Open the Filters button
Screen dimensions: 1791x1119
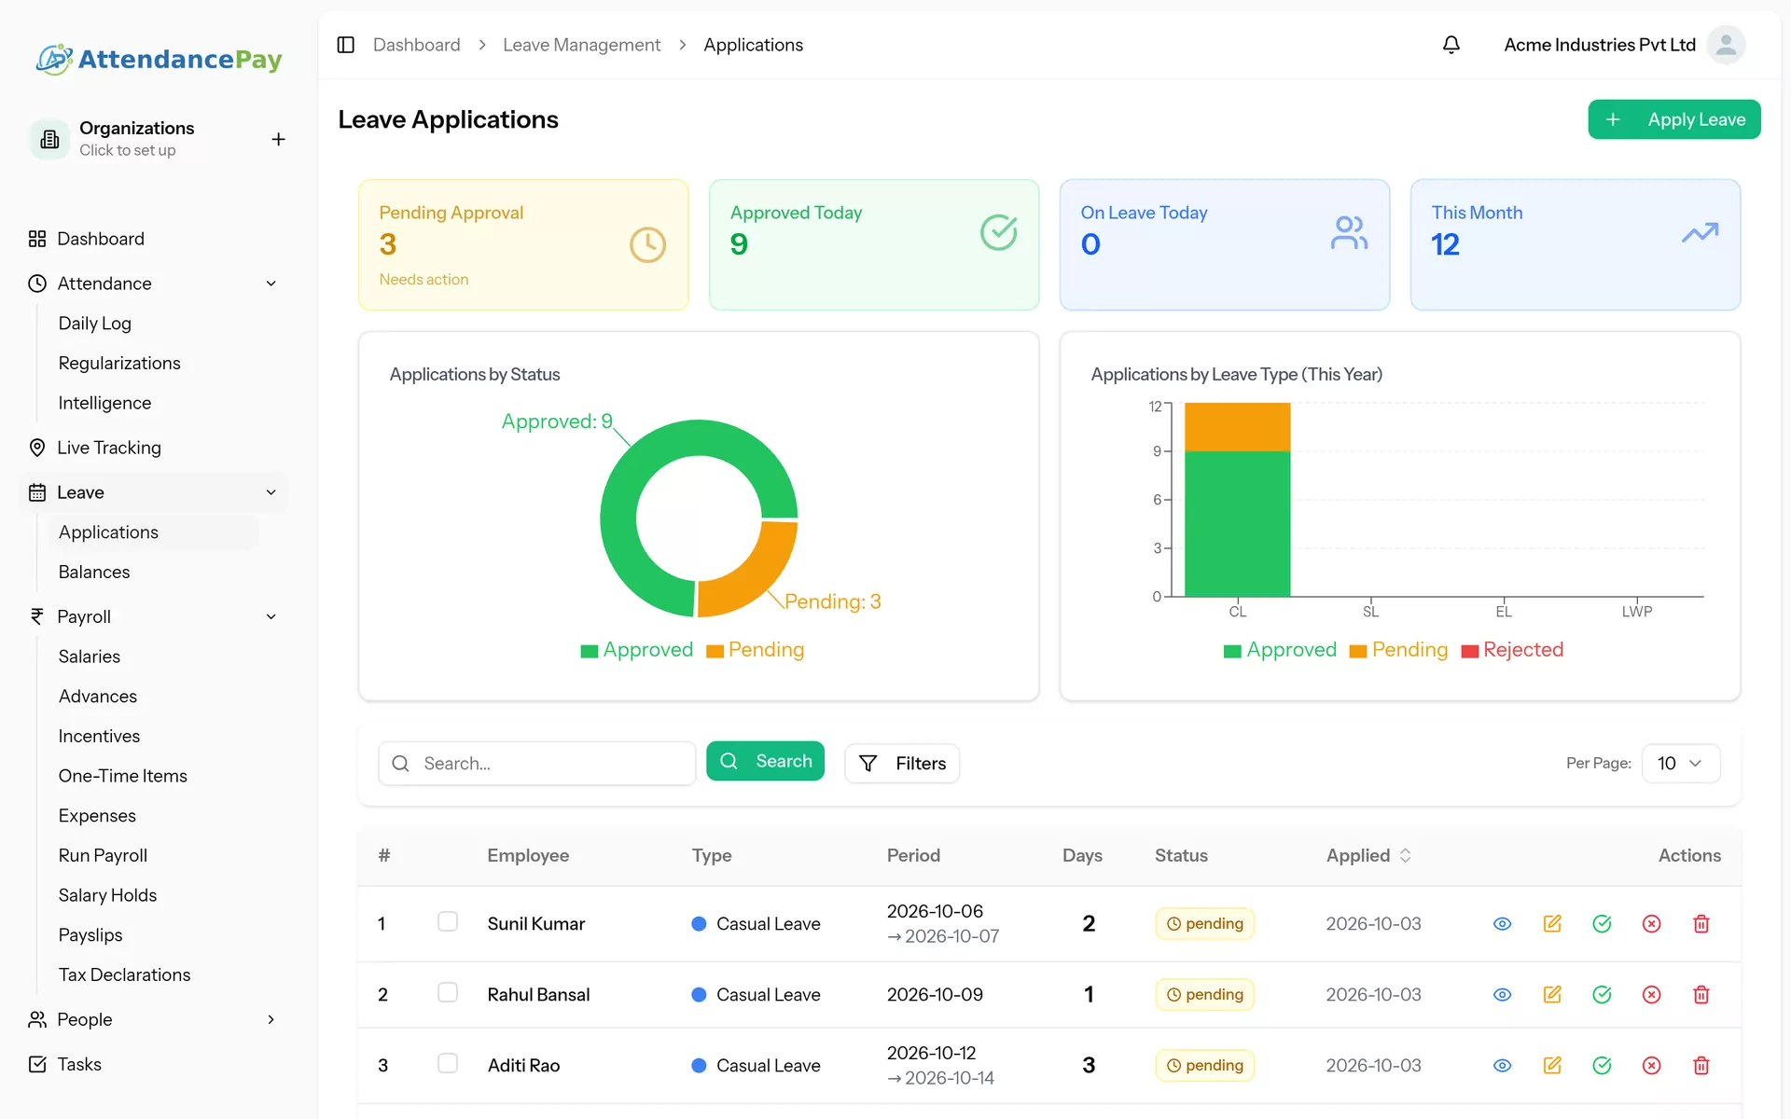coord(902,763)
